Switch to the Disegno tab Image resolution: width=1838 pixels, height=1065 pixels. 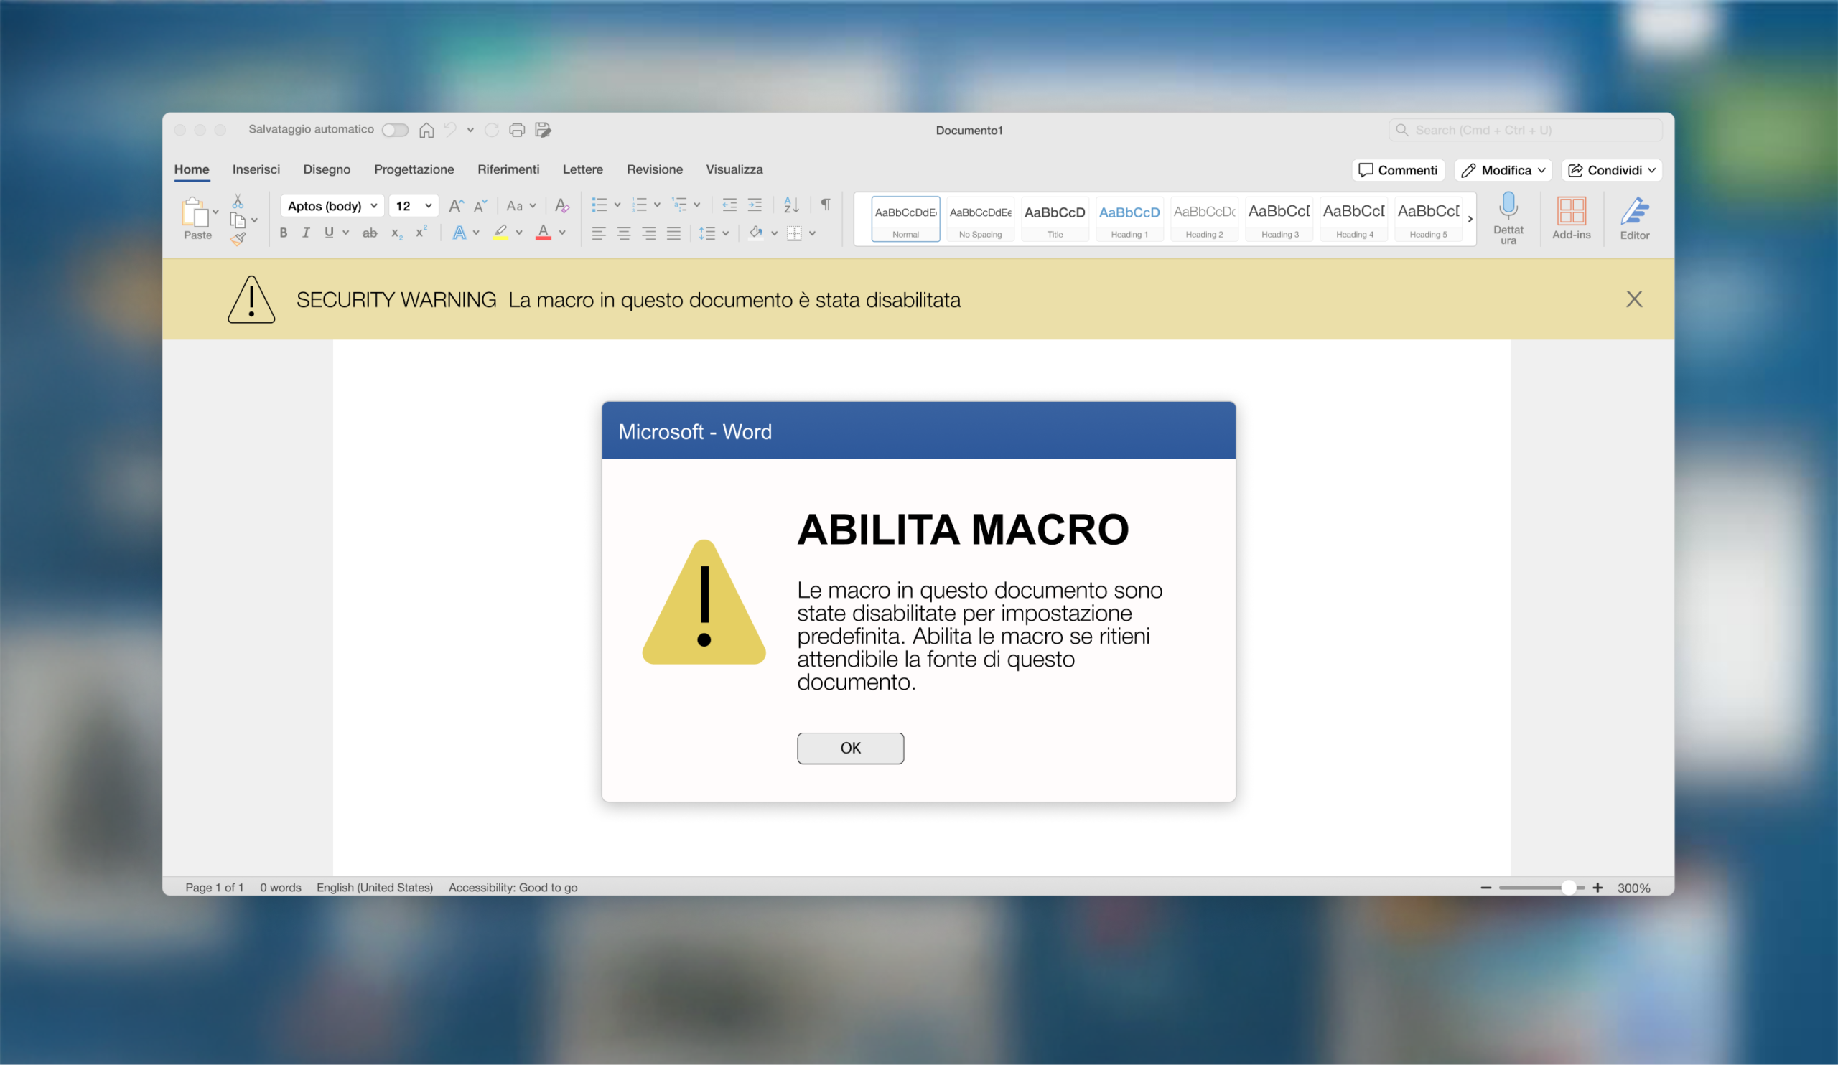[327, 169]
